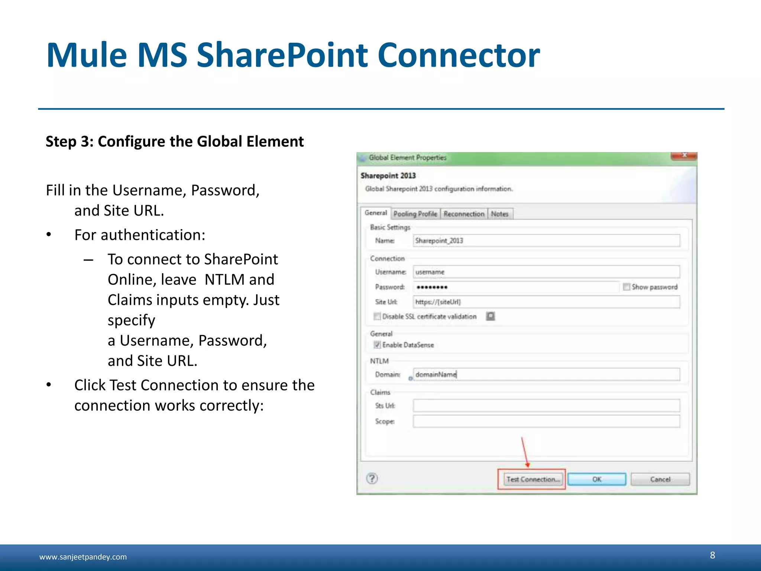The height and width of the screenshot is (571, 761).
Task: Click the Mule MS SharePoint Connector title
Action: [x=293, y=55]
